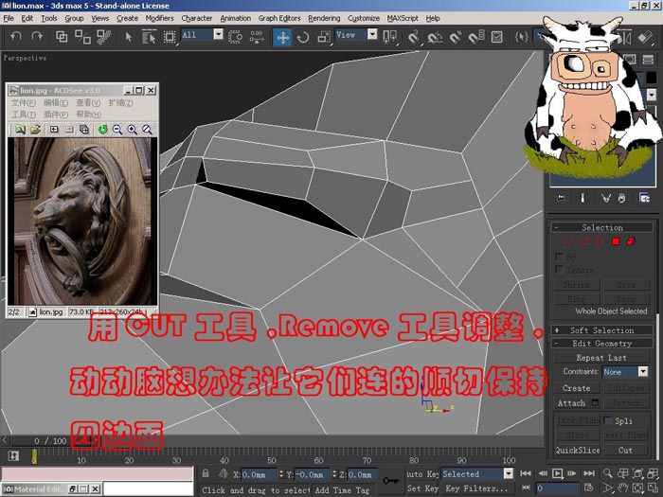Click the object color swatch in command panel
This screenshot has height=497, width=663.
pyautogui.click(x=652, y=78)
